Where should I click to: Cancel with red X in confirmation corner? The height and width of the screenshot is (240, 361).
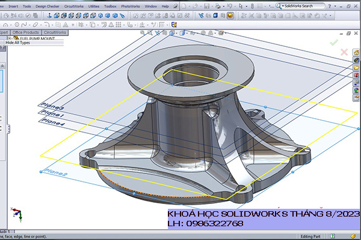click(344, 52)
